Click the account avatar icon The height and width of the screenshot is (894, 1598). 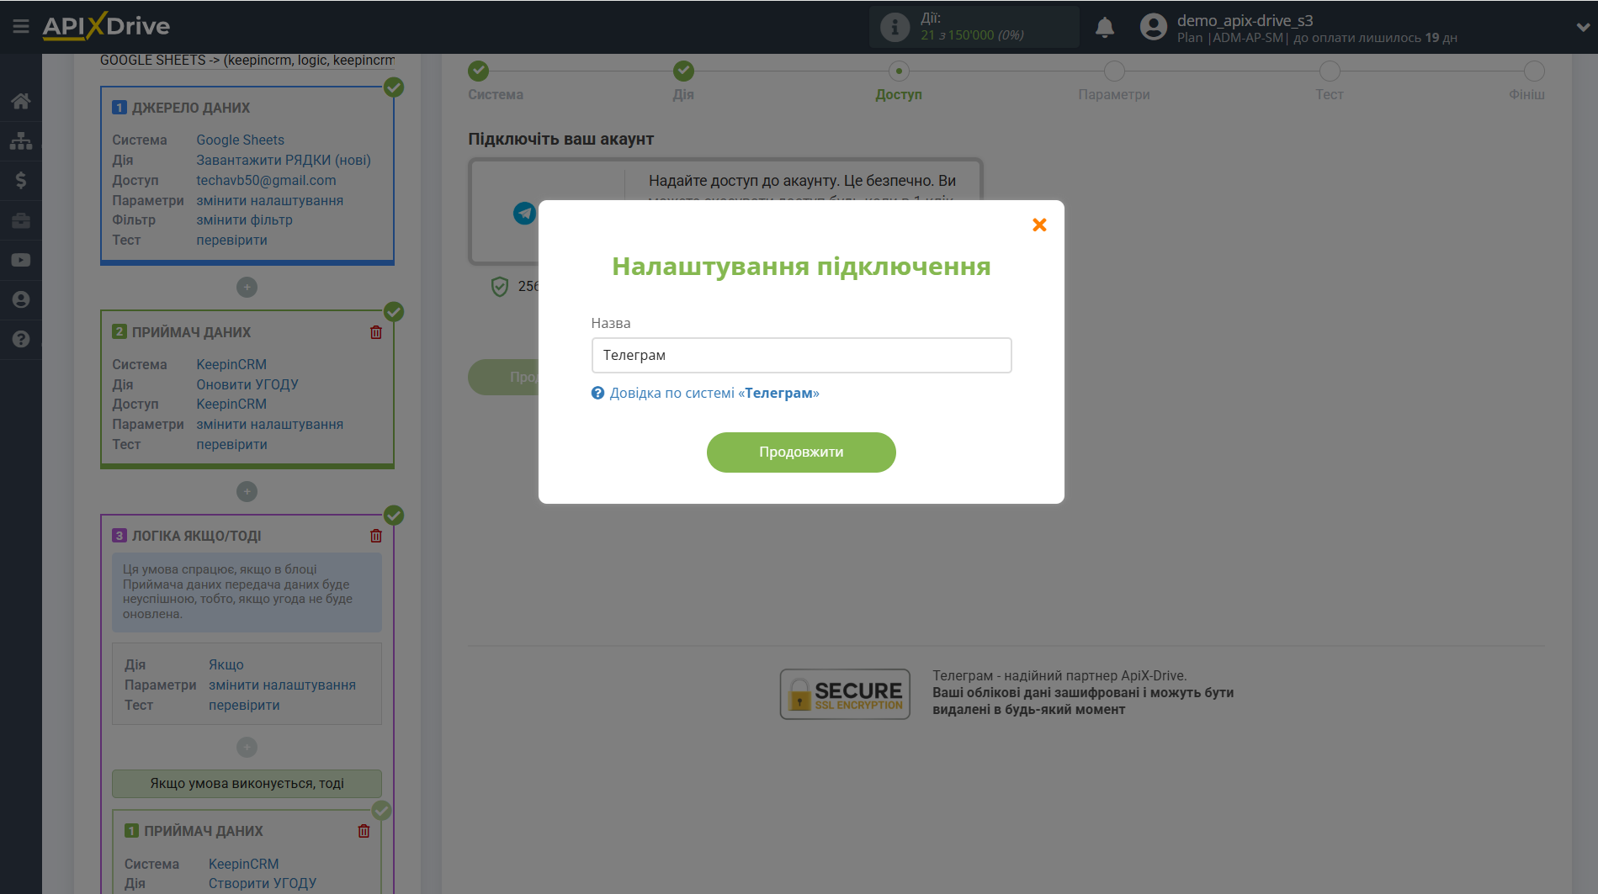pyautogui.click(x=1153, y=27)
